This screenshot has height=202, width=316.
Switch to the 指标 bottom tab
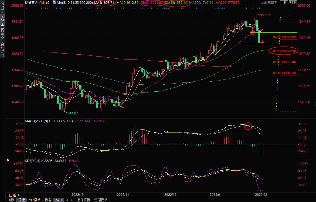click(x=11, y=200)
